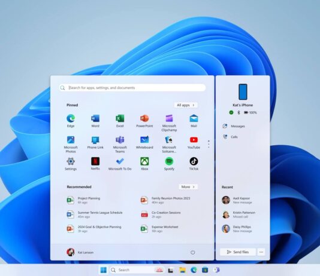Open 2024 Goal & Objective Planning
The image size is (320, 276).
point(94,229)
